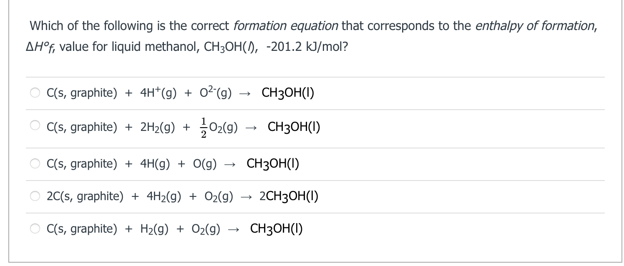
Task: Pick the option with H₂(g) + O₂(g) reactants
Action: coord(35,228)
